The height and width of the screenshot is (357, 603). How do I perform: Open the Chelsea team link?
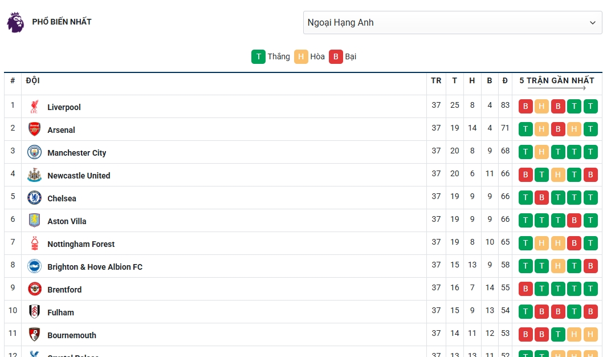click(x=62, y=198)
